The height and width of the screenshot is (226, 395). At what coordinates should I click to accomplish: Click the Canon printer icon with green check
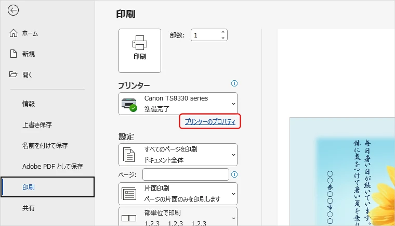(129, 104)
